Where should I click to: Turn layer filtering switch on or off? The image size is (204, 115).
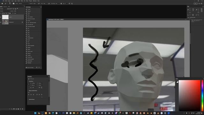point(18,9)
